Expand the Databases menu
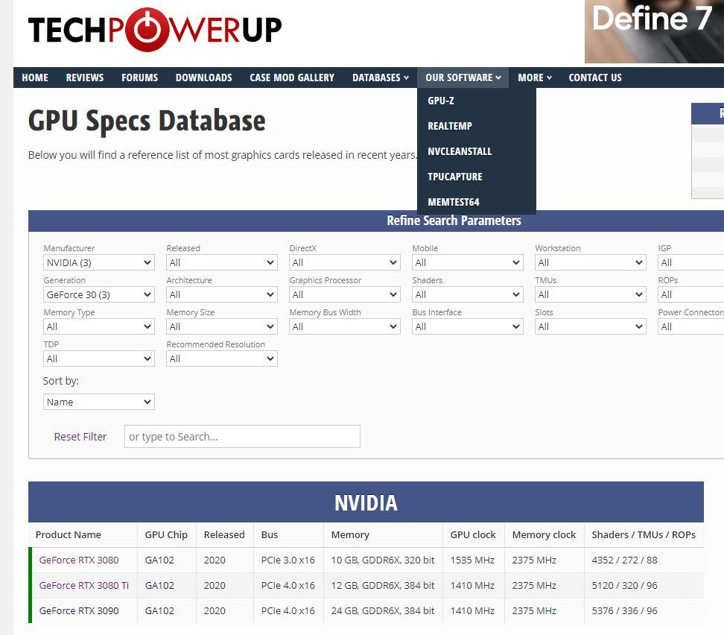 coord(381,78)
